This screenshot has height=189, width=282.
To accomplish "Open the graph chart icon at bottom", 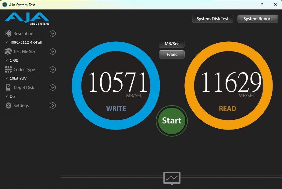I will tap(172, 178).
